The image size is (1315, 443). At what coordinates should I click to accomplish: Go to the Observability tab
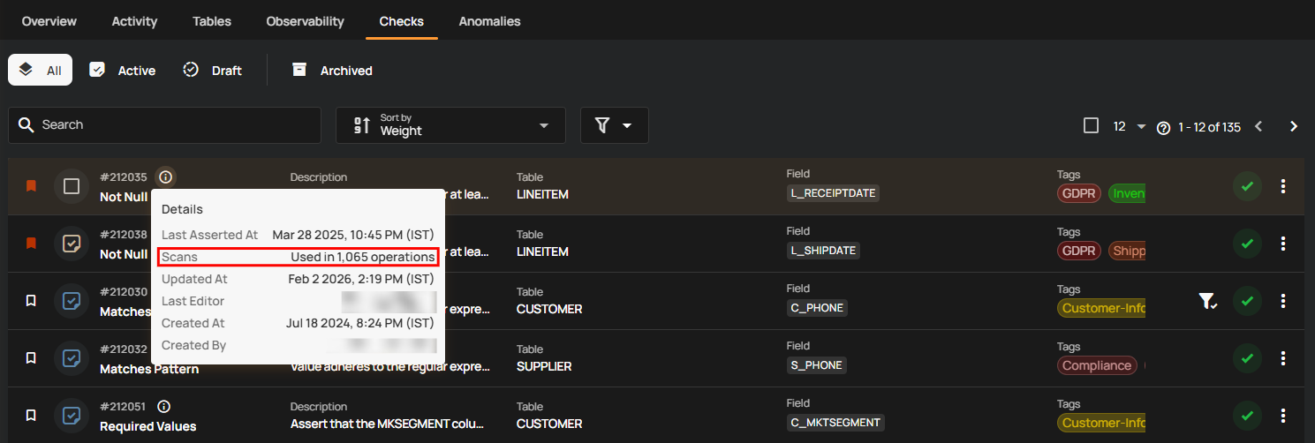coord(306,21)
